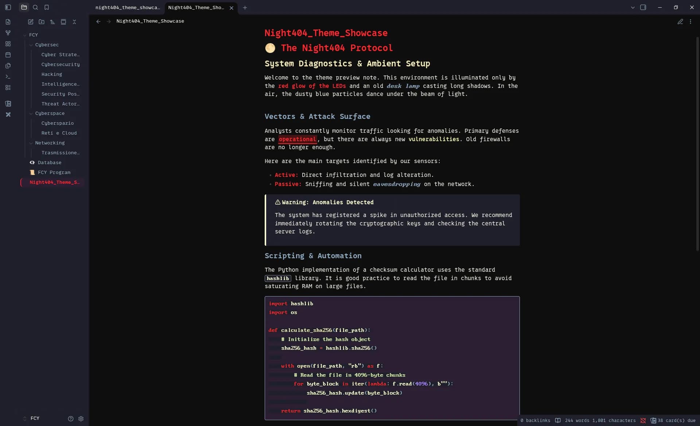Click the 0 backlinks status bar entry
700x426 pixels.
pos(535,421)
